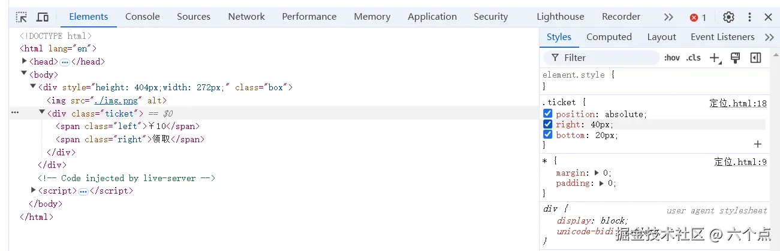Open the DevTools three-dot customize menu
This screenshot has height=251, width=780.
point(749,17)
